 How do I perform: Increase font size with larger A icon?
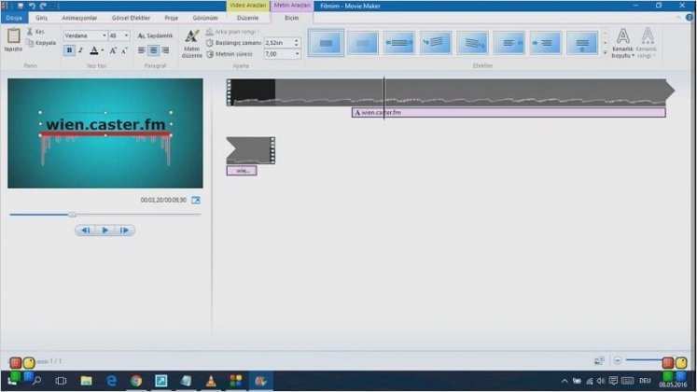tap(113, 50)
